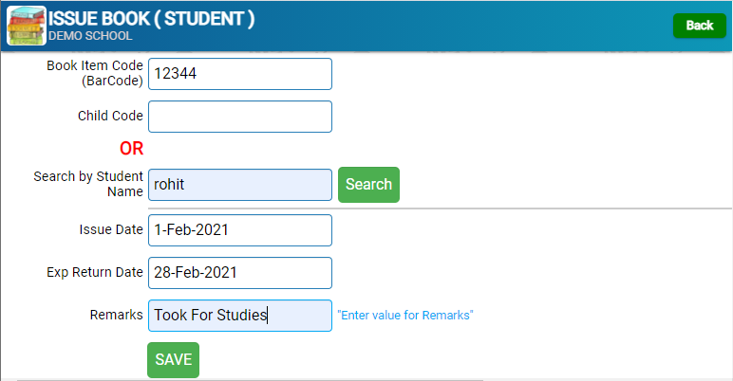Focus the Book Item Code field containing 12344
The height and width of the screenshot is (381, 733).
[x=240, y=74]
